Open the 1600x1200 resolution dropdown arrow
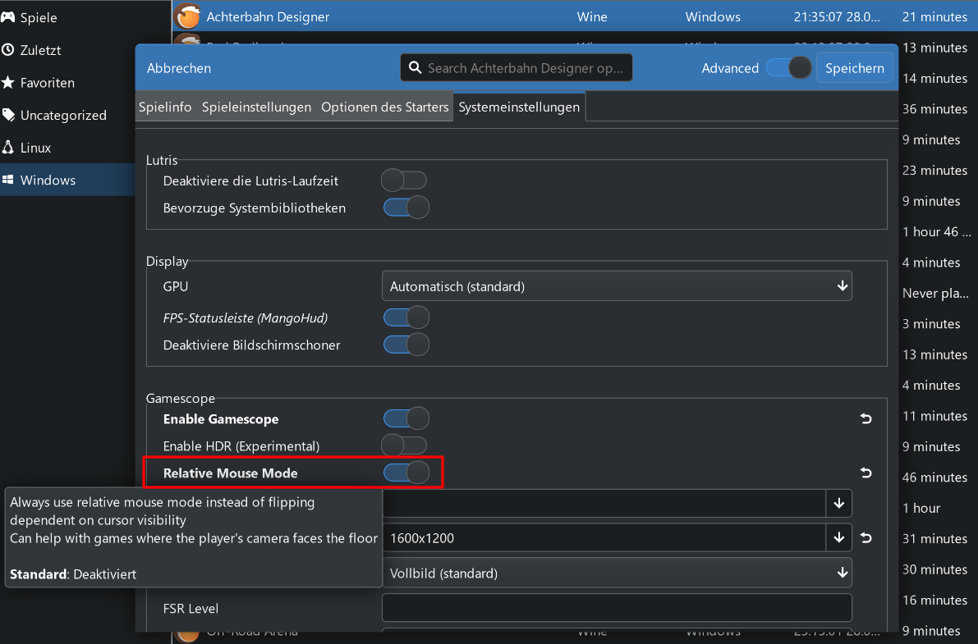 click(x=839, y=537)
